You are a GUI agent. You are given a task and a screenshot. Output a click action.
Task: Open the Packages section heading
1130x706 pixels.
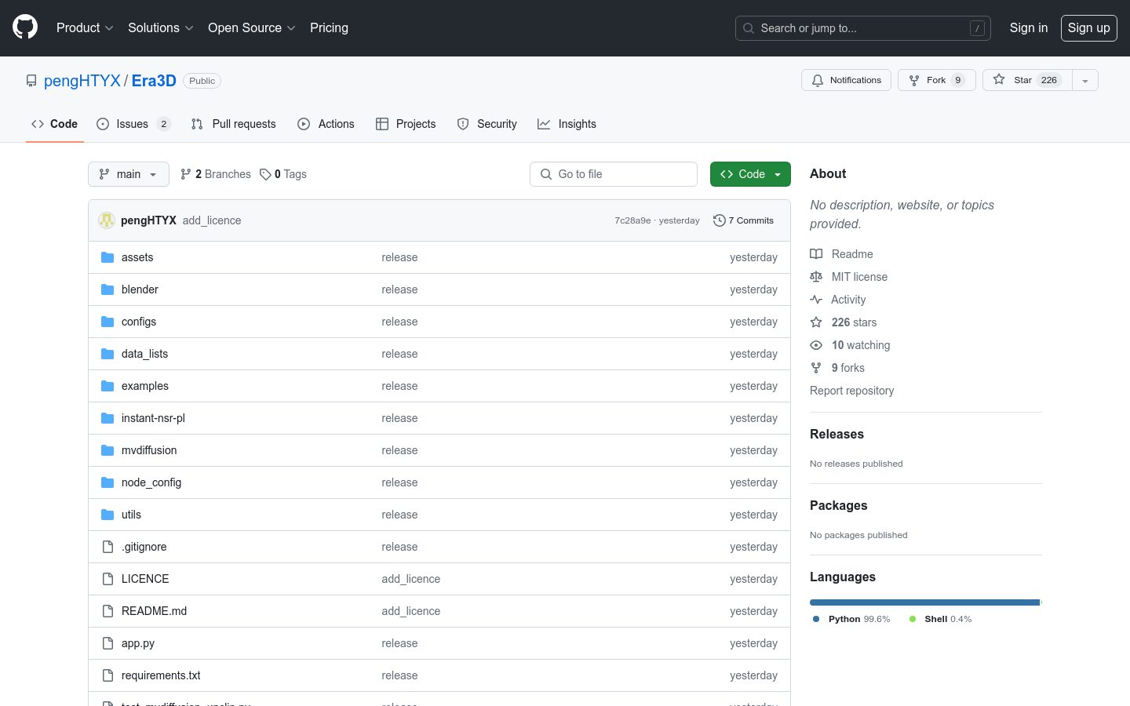[x=838, y=505]
